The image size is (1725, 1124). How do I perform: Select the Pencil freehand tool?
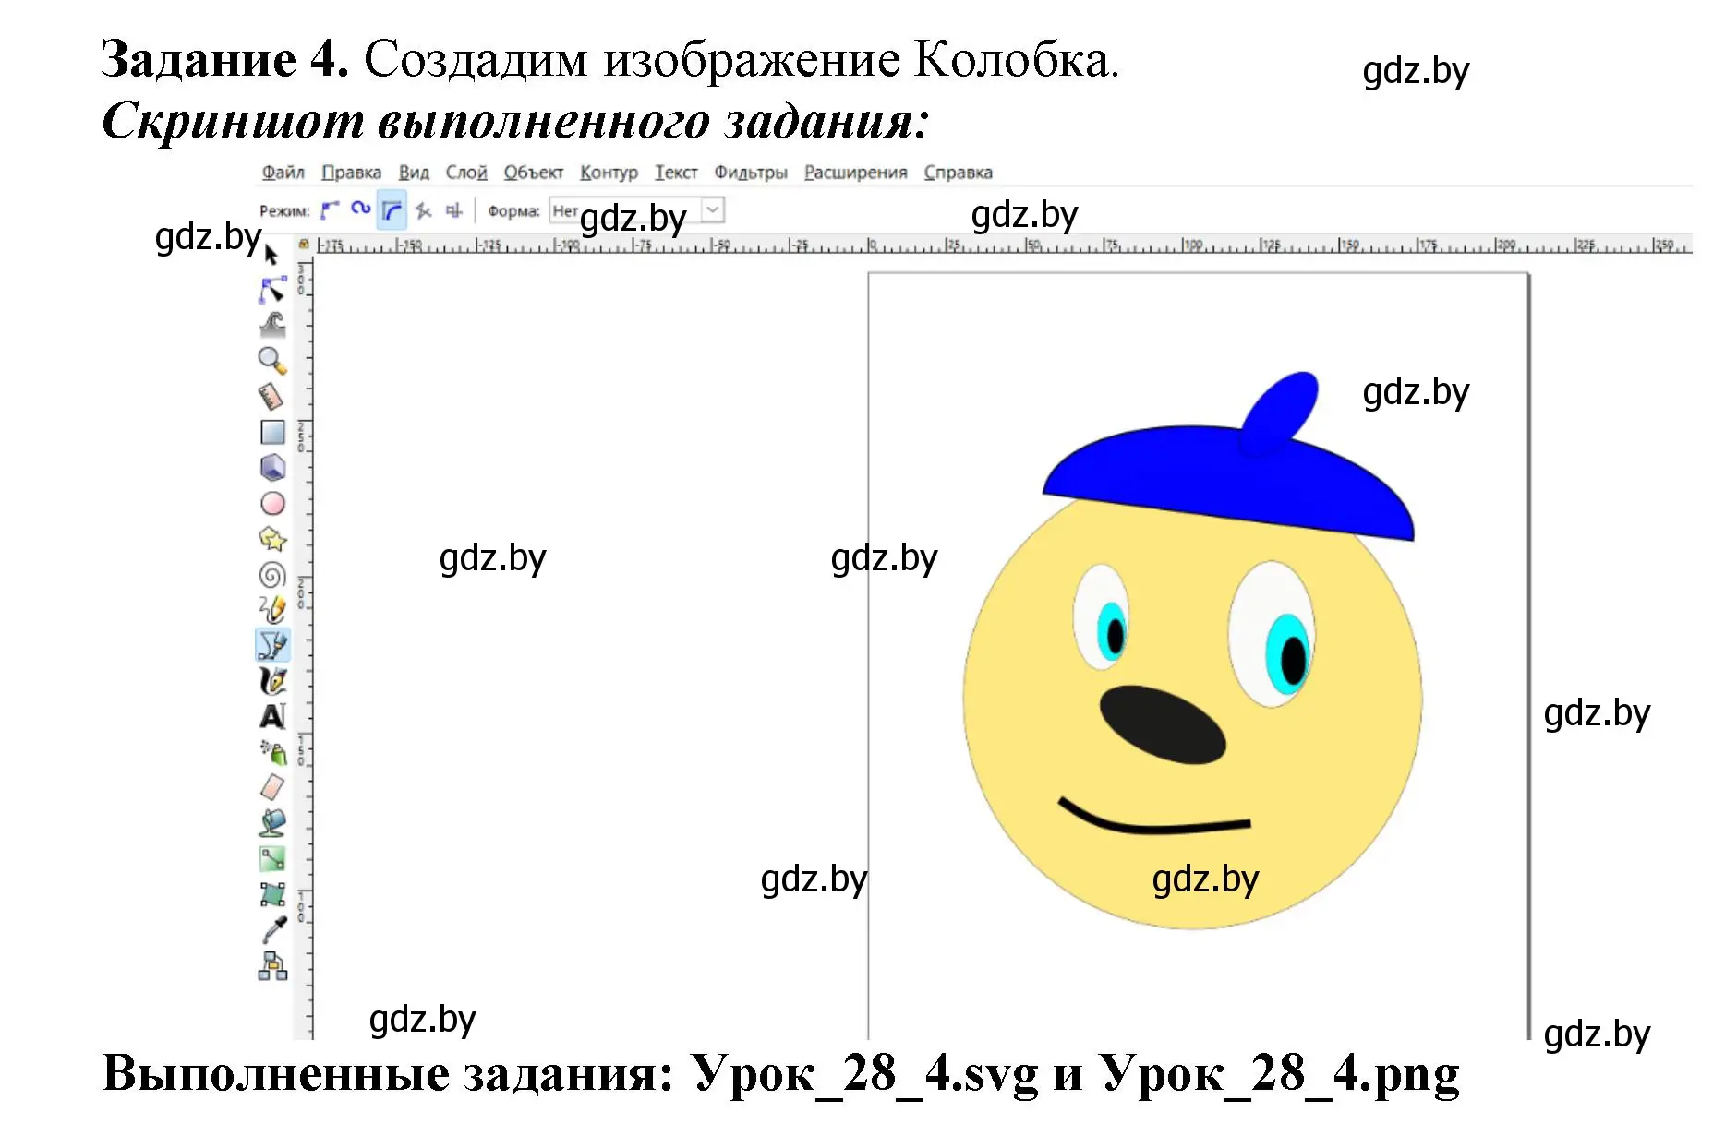272,609
